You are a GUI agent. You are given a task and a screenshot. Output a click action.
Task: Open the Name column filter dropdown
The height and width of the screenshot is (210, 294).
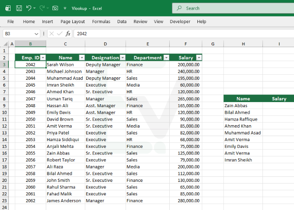(82, 58)
